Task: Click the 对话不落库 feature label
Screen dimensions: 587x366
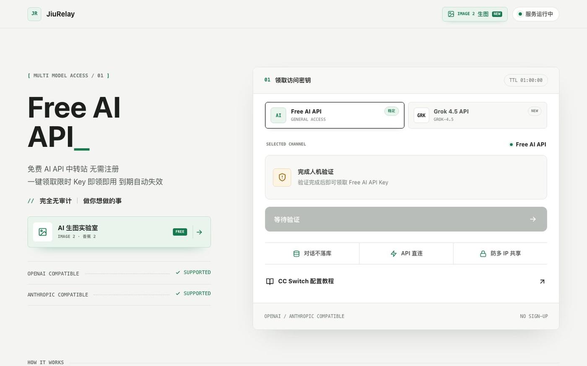Action: [x=317, y=253]
